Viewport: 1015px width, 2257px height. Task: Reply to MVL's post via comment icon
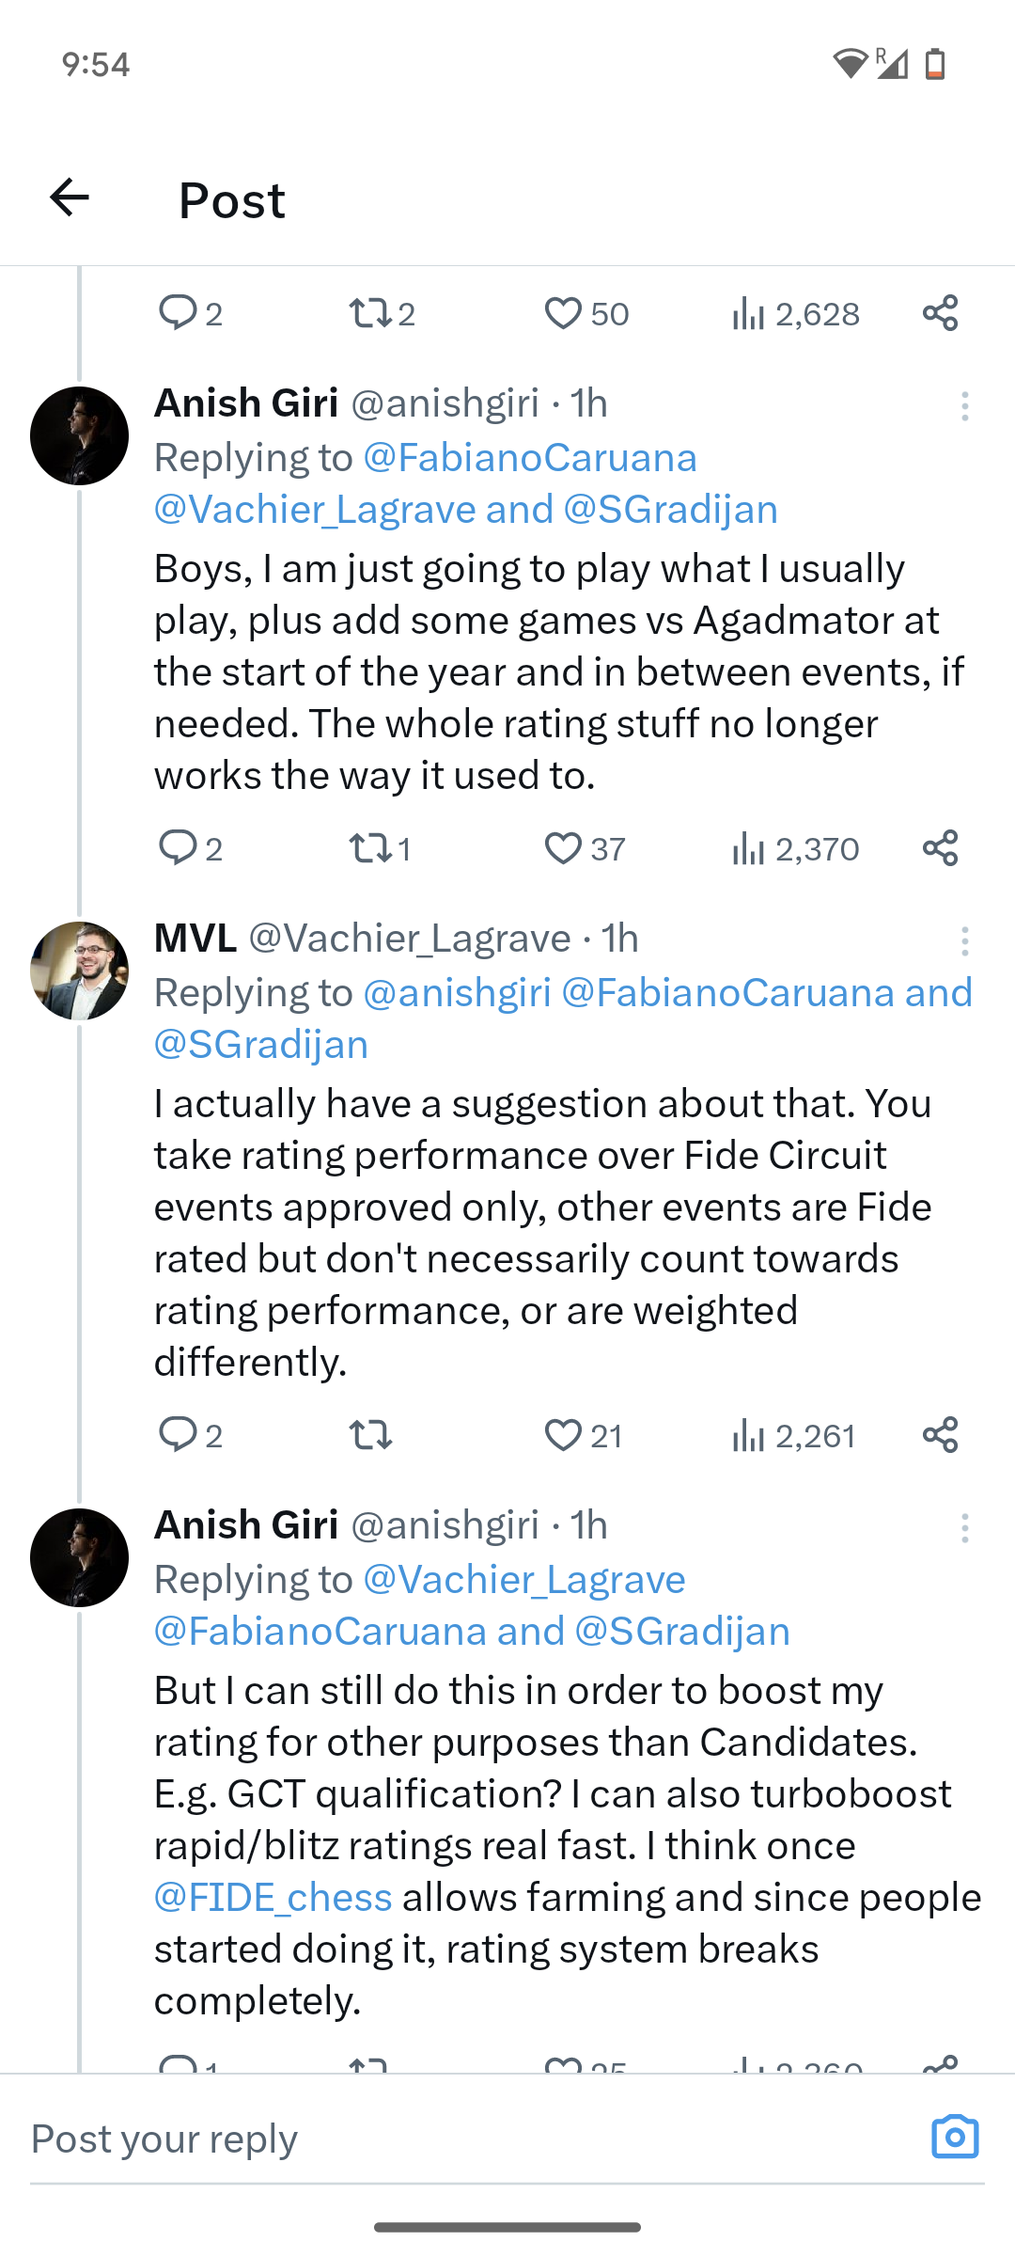(178, 1435)
